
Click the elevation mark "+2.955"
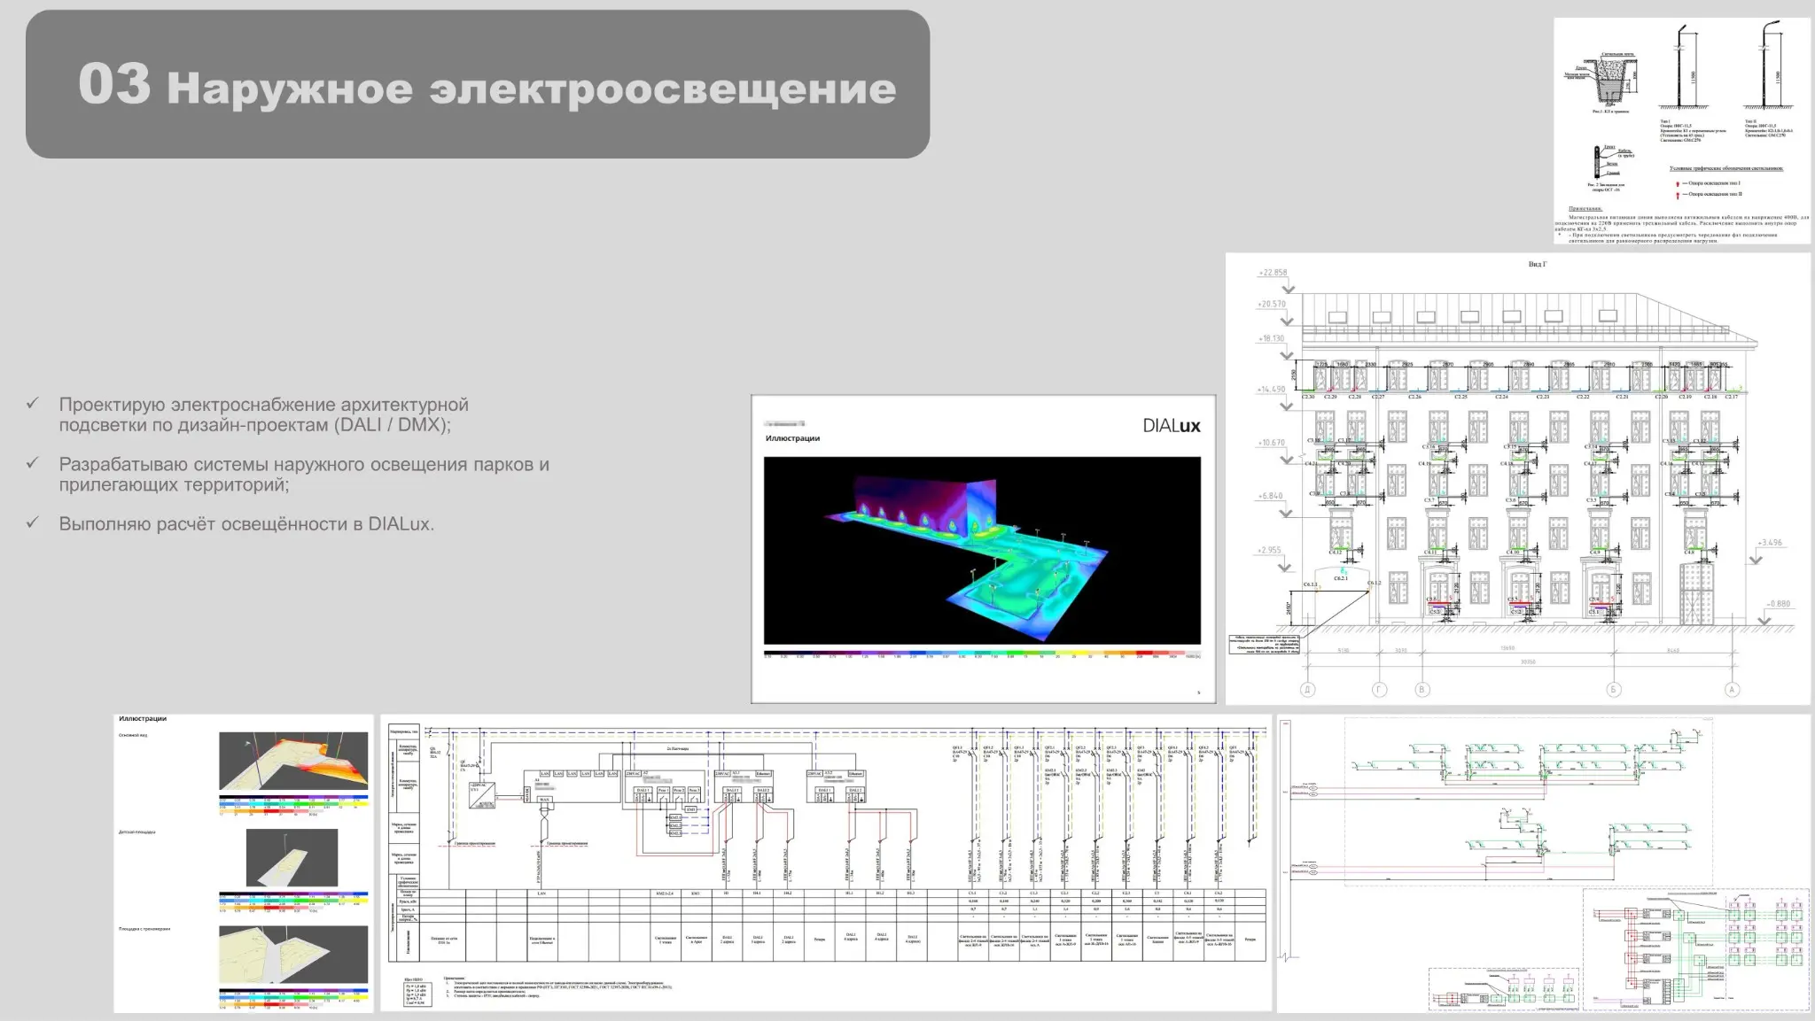coord(1270,550)
